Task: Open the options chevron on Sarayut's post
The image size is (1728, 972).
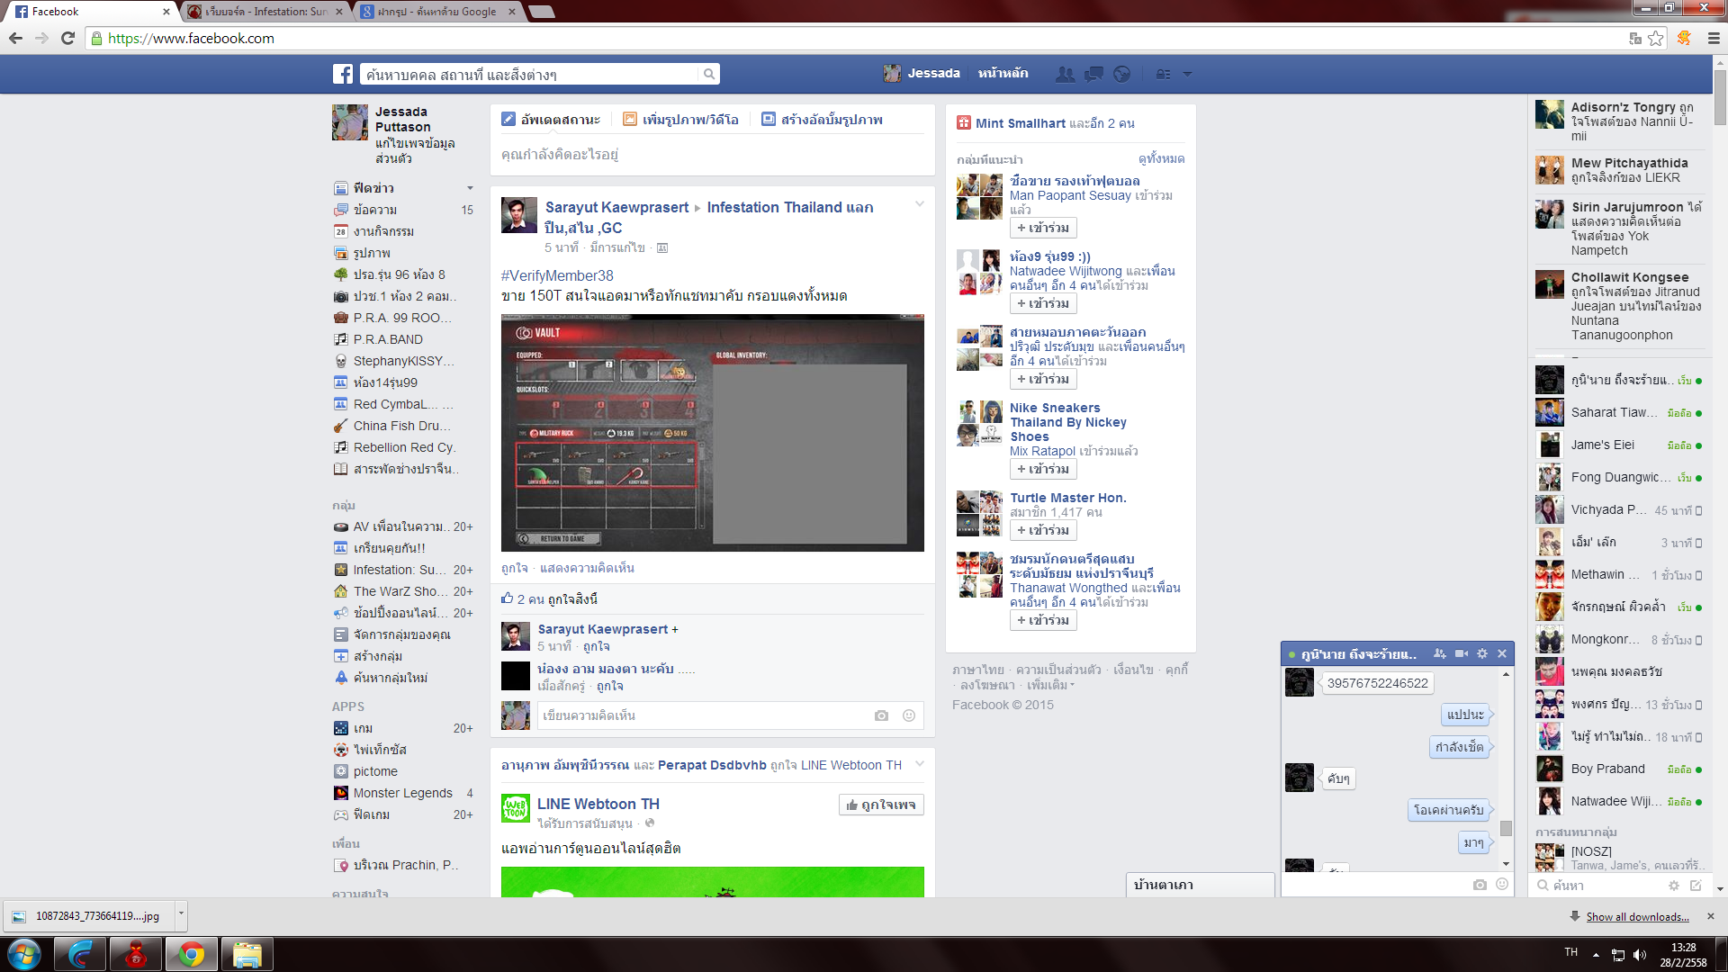Action: (x=919, y=204)
